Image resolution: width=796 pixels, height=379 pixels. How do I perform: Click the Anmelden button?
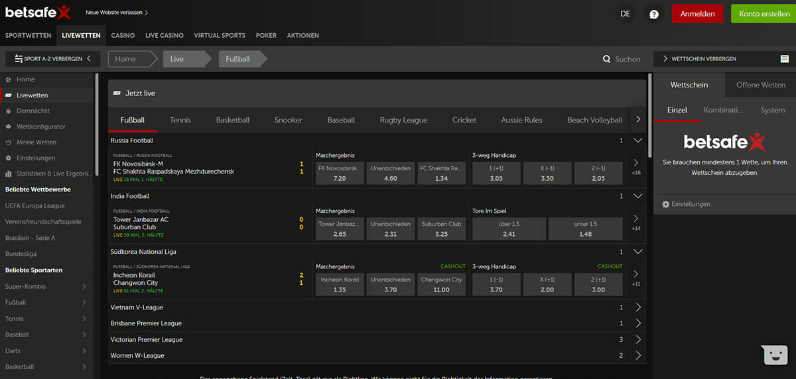coord(697,14)
